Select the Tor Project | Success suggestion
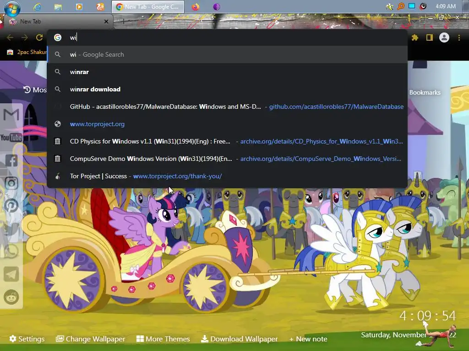Screen dimensions: 469x351 [227, 176]
